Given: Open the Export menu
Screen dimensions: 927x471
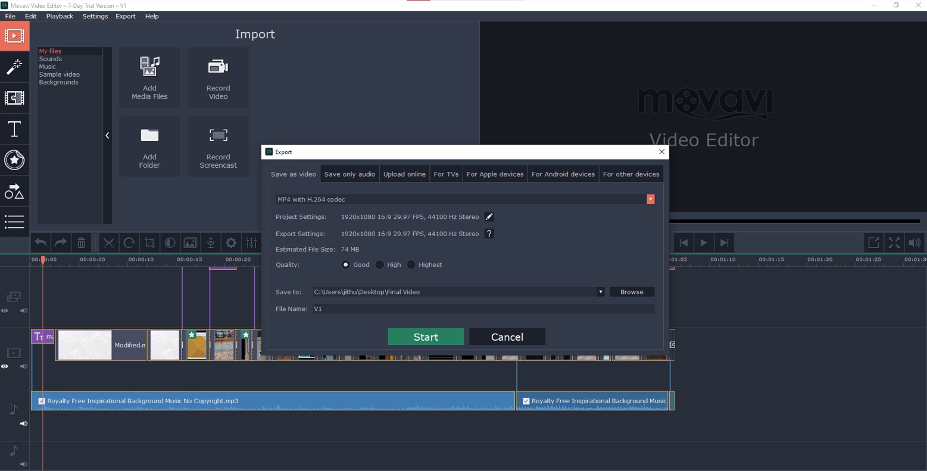Looking at the screenshot, I should tap(126, 16).
